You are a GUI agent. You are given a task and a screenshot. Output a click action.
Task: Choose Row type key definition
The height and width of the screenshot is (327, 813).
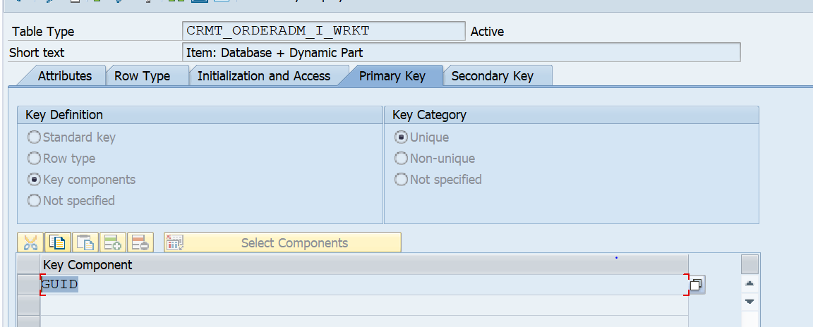tap(34, 159)
